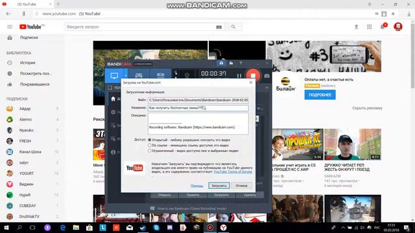Click the video title field in upload dialog
The image size is (415, 233).
[198, 108]
